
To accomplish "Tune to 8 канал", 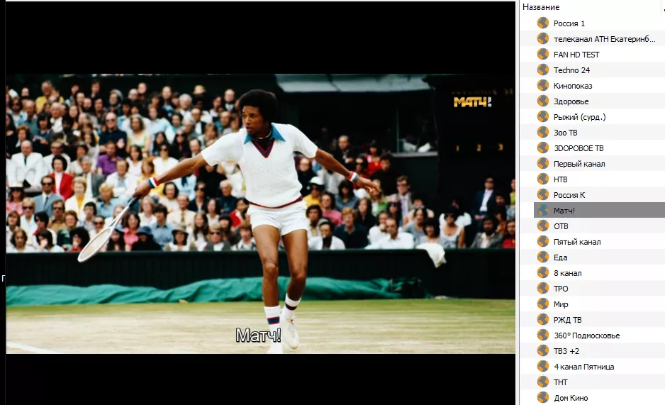I will pos(567,273).
